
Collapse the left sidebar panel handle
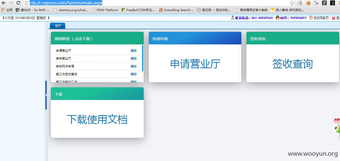46,95
